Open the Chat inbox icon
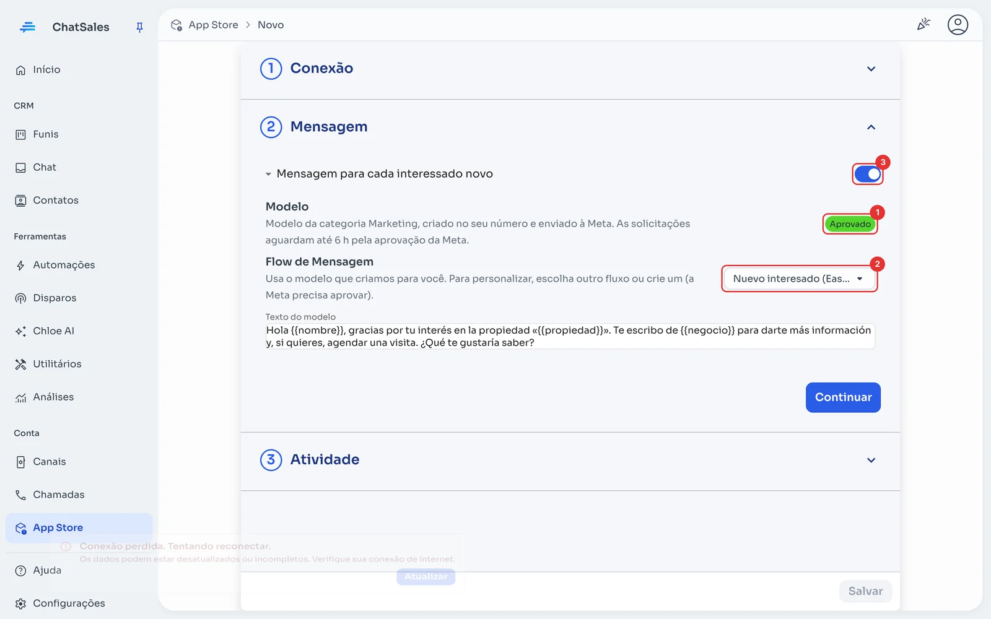Screen dimensions: 991x619 click(x=20, y=168)
